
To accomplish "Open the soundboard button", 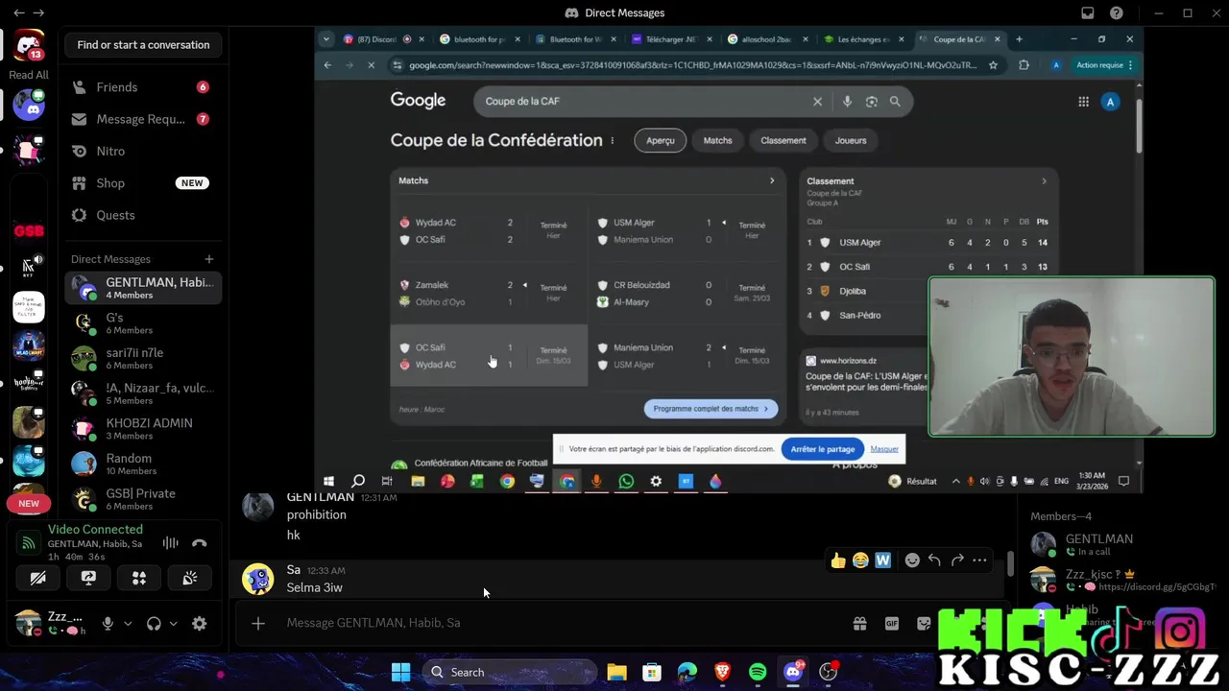I will click(190, 578).
